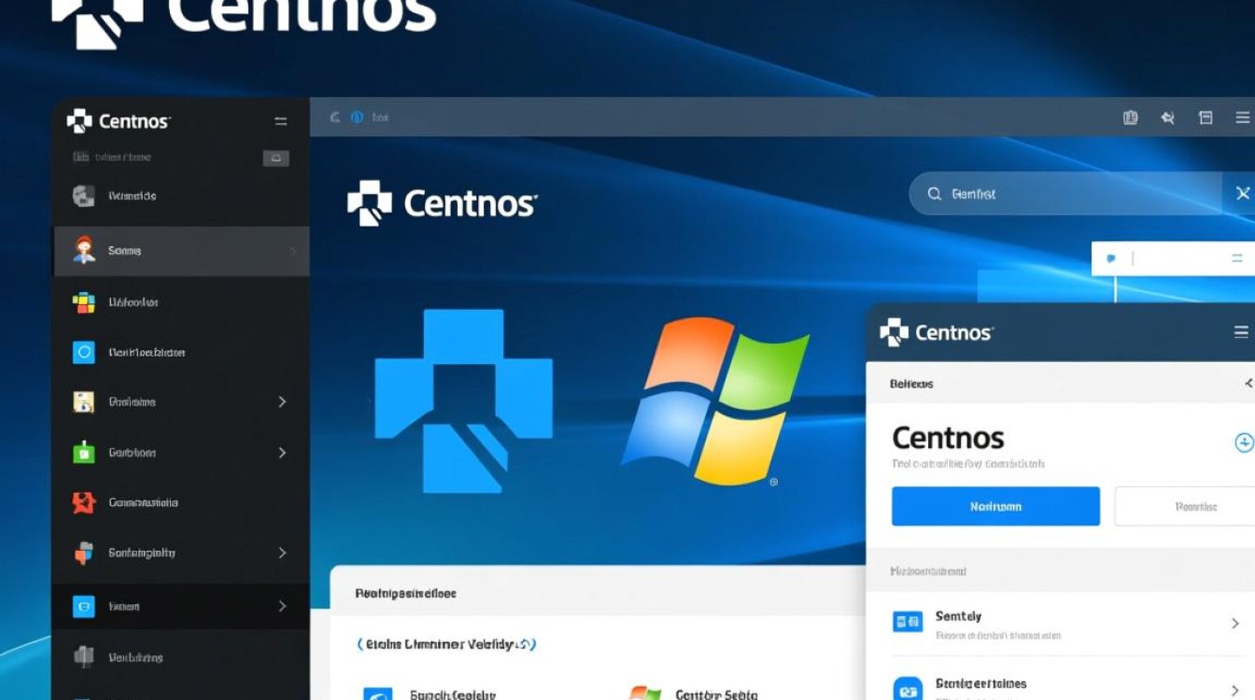This screenshot has width=1255, height=700.
Task: Click the large Centnos heading text in the right panel
Action: click(948, 438)
